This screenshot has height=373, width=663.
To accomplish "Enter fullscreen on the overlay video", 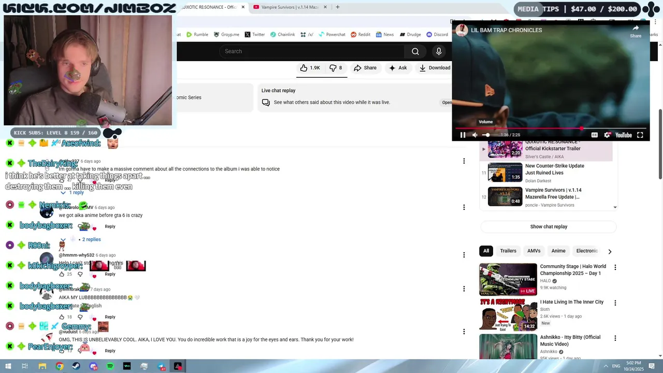I will click(640, 135).
